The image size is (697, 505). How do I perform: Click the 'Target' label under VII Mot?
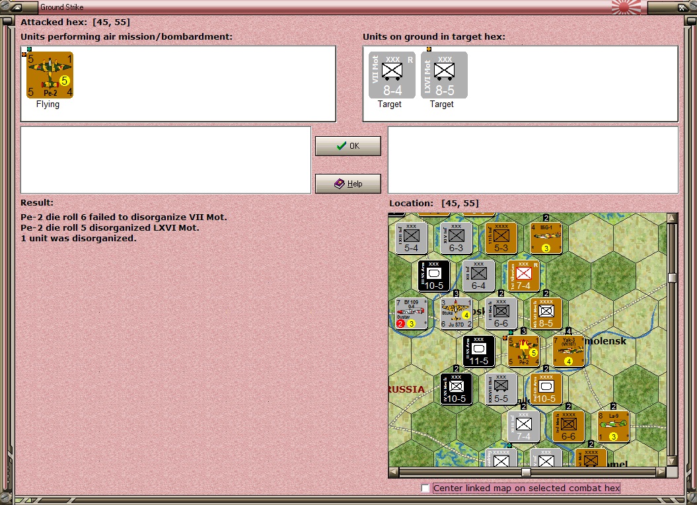coord(389,104)
